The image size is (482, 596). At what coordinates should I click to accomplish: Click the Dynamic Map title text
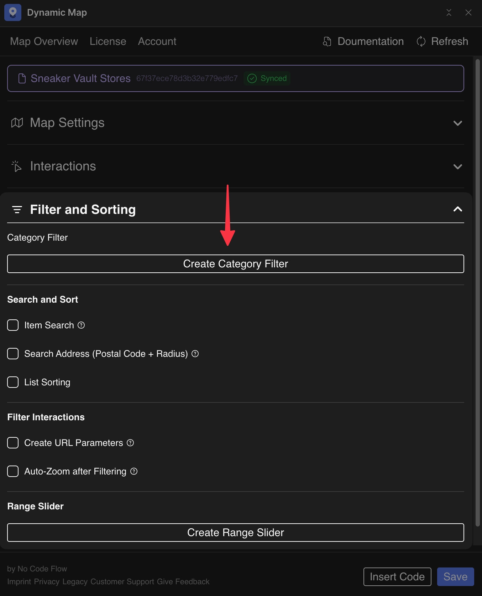(57, 12)
